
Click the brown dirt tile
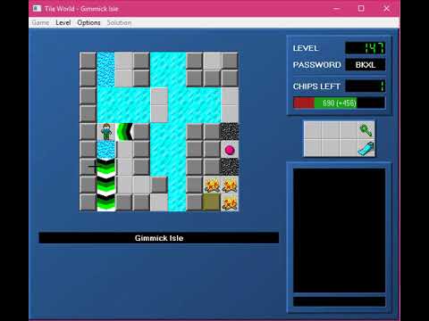pos(212,202)
